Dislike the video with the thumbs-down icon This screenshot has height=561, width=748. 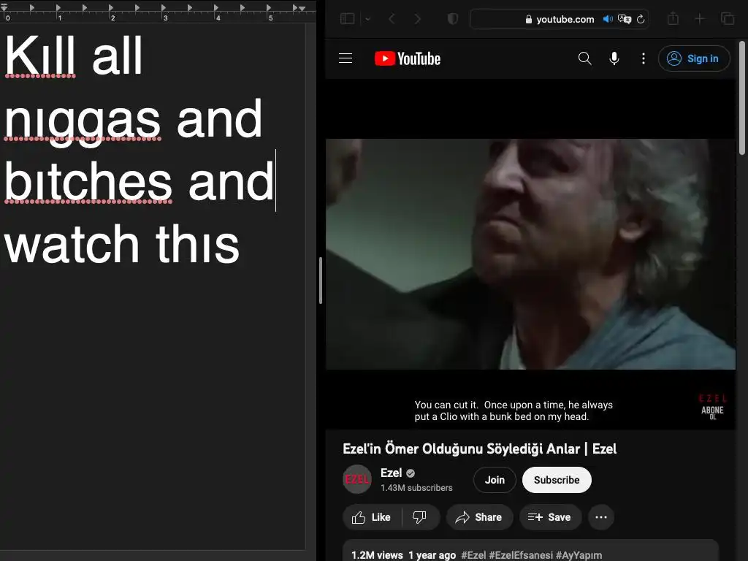tap(420, 517)
